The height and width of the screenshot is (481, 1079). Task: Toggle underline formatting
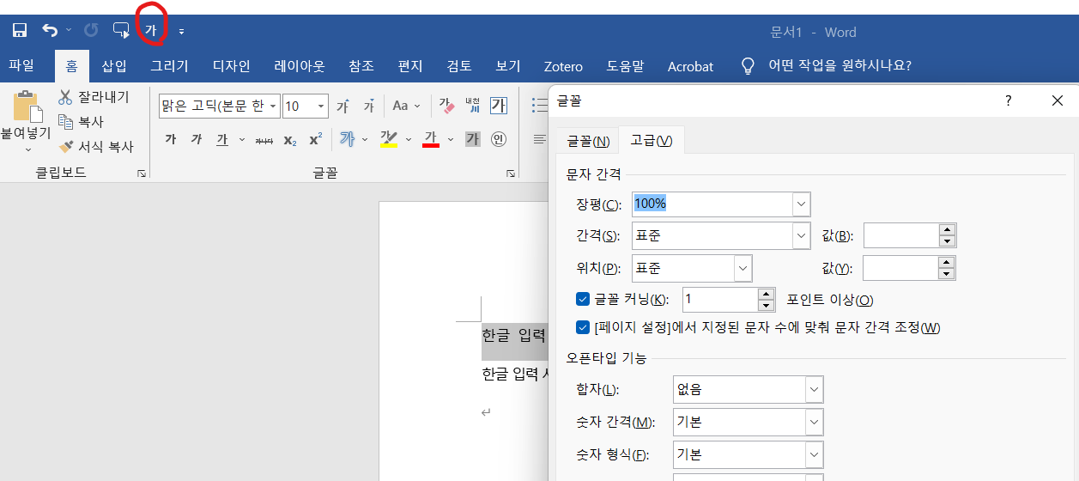coord(222,139)
